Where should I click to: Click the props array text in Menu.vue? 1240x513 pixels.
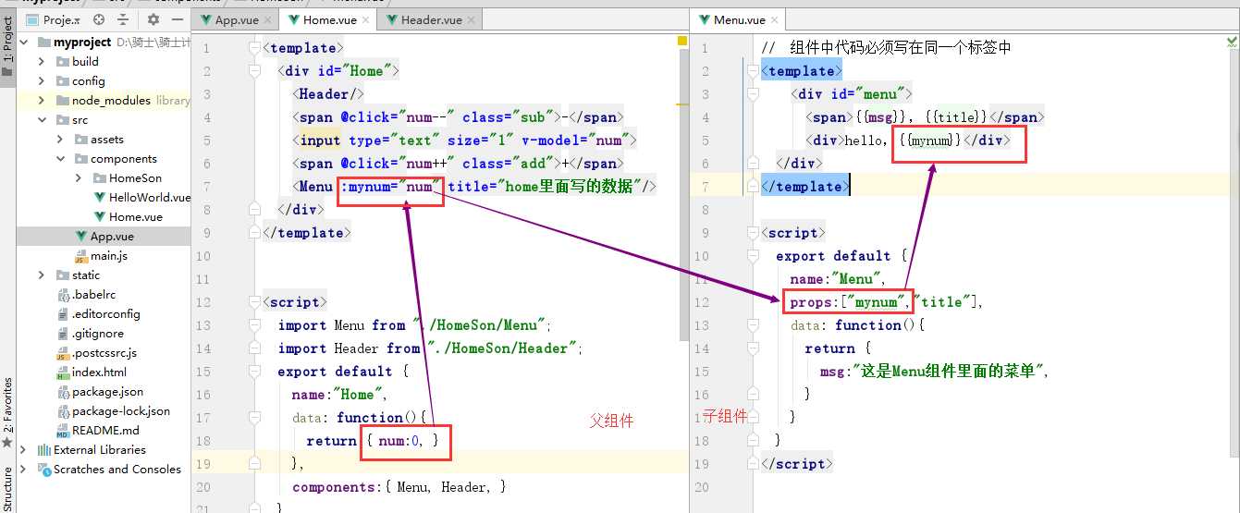[x=886, y=302]
